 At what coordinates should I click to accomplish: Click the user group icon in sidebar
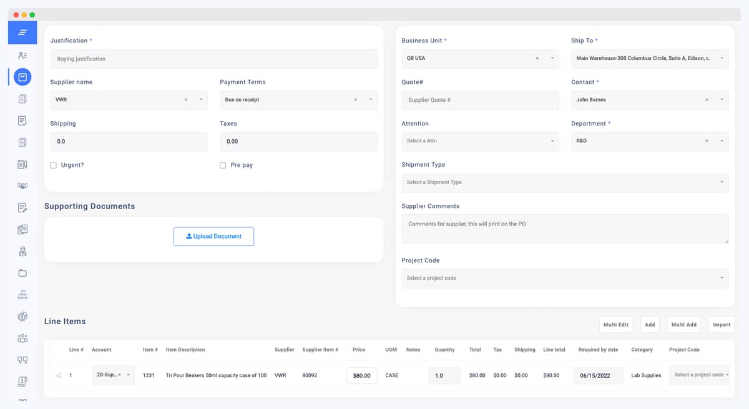point(22,338)
